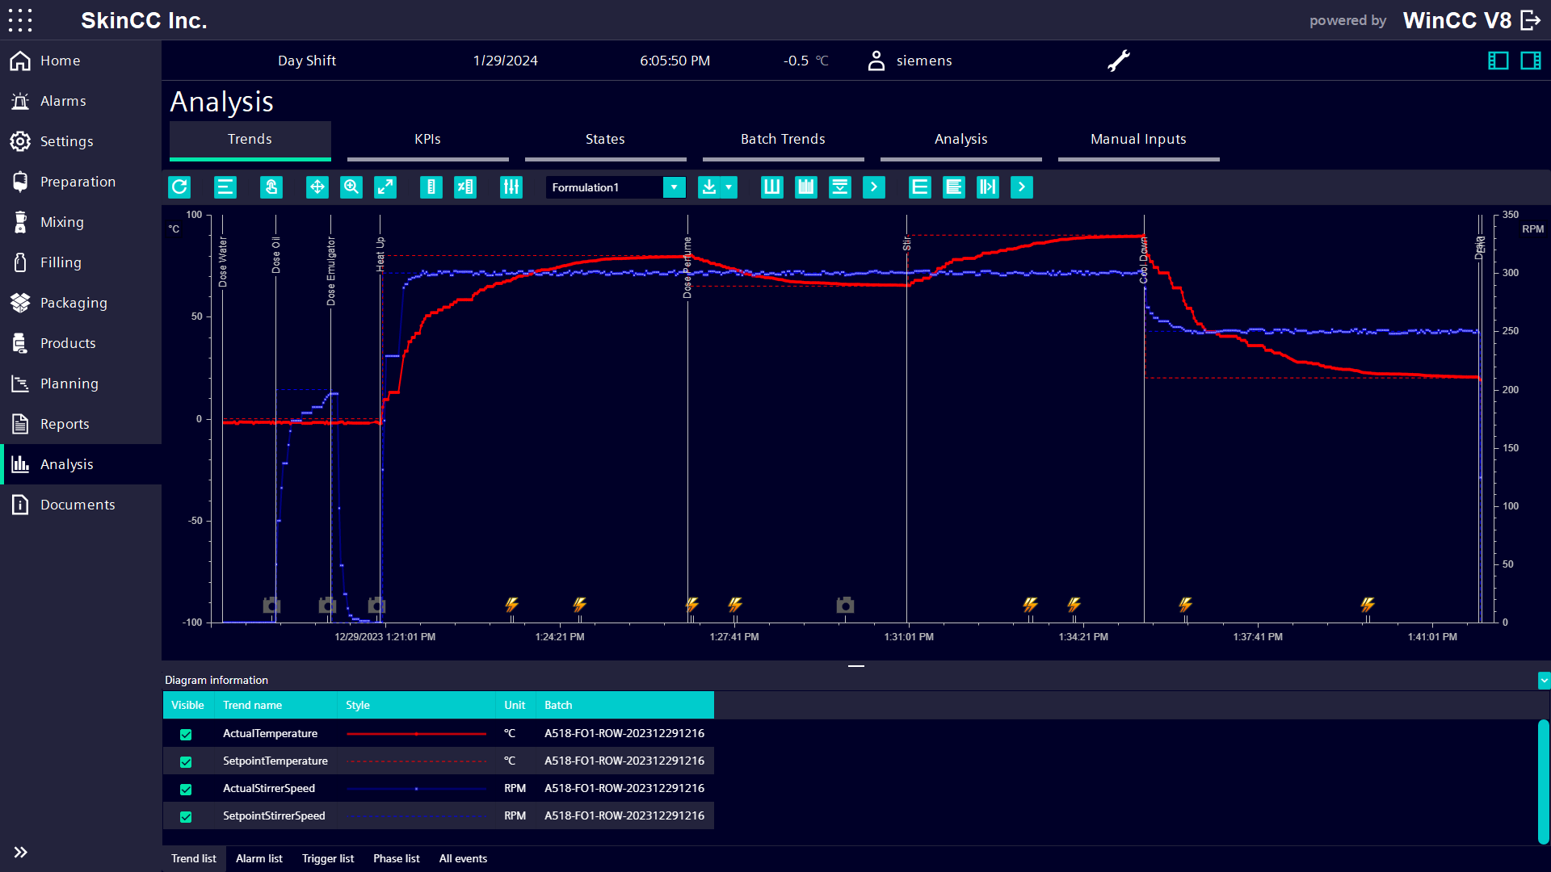The image size is (1551, 872).
Task: Expand second toolbar group chevron
Action: coord(1022,187)
